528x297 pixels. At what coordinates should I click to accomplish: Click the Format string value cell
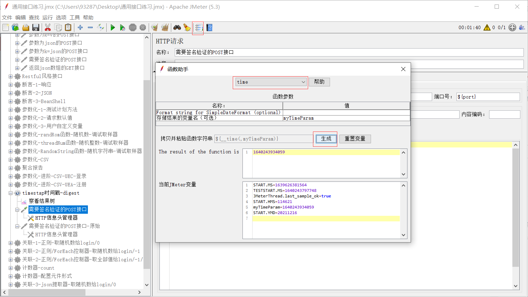[346, 112]
